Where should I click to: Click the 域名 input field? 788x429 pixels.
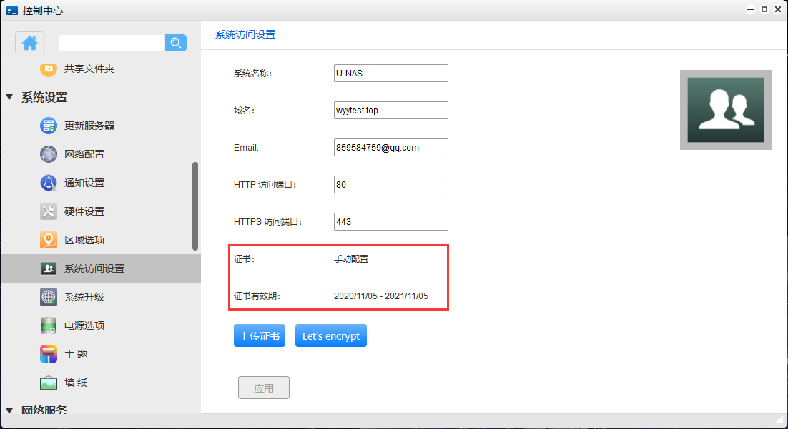pos(390,110)
